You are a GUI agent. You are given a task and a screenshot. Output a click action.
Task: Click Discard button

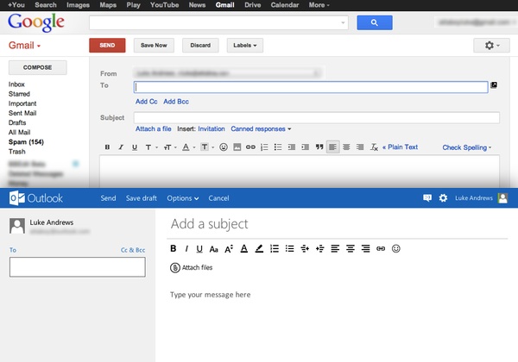(200, 45)
